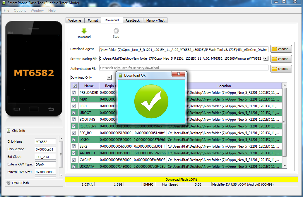This screenshot has width=303, height=197.
Task: Open the Help menu
Action: pos(52,11)
